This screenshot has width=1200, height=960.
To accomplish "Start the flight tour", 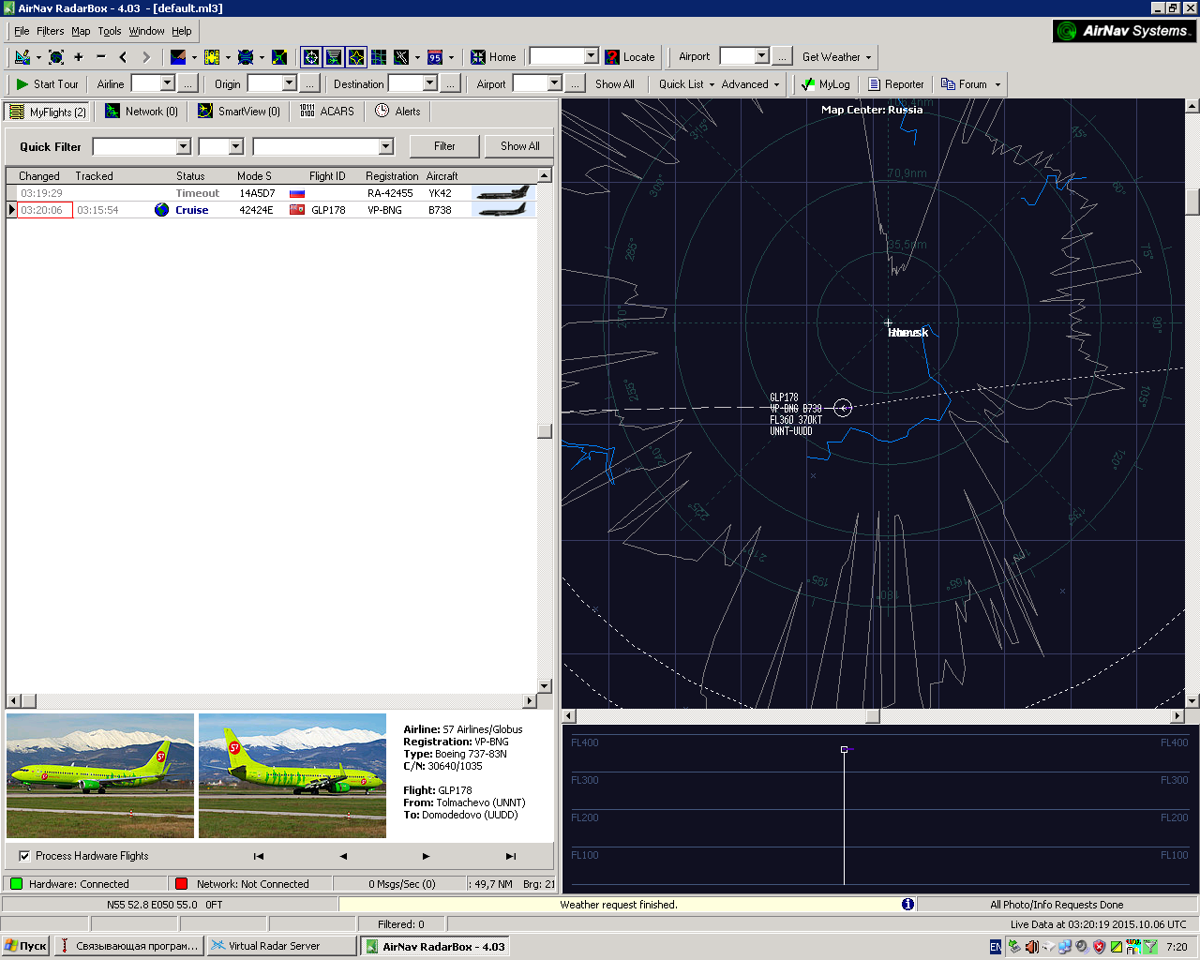I will (x=47, y=84).
